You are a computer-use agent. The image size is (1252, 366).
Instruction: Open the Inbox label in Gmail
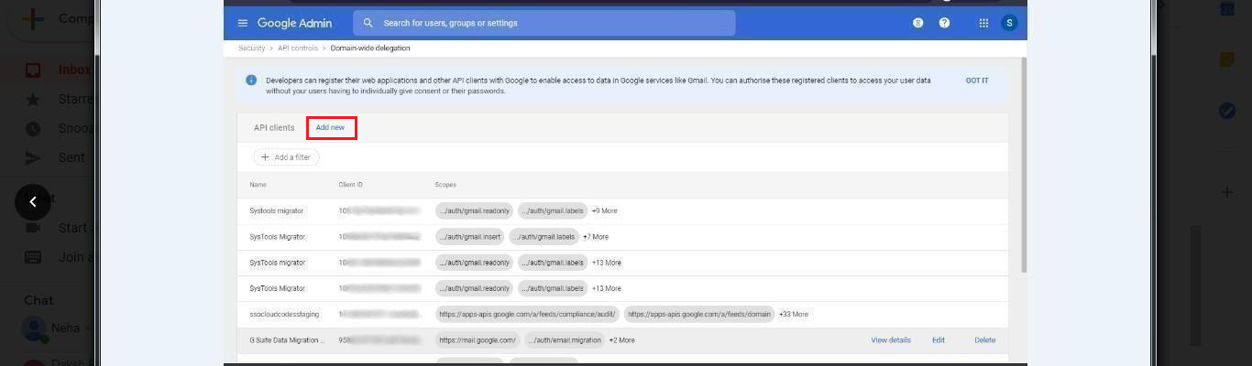tap(74, 70)
